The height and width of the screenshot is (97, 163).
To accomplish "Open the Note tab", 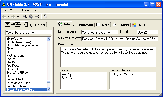I will click(103, 25).
